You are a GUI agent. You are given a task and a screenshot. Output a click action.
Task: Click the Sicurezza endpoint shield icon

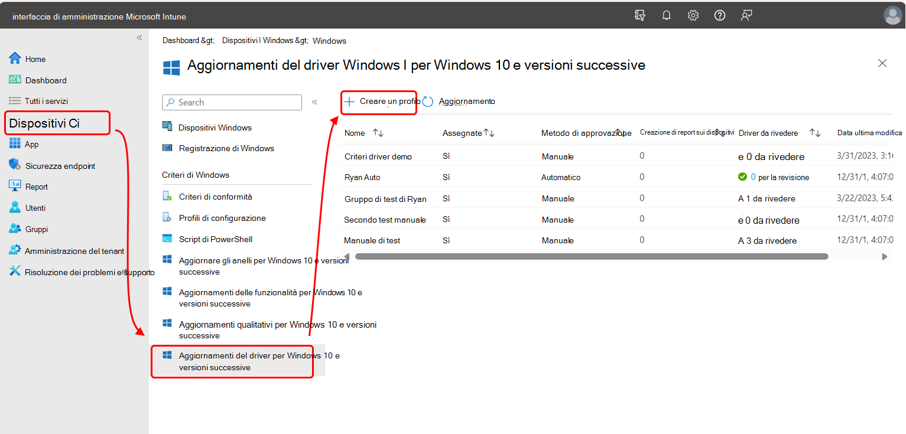tap(15, 165)
